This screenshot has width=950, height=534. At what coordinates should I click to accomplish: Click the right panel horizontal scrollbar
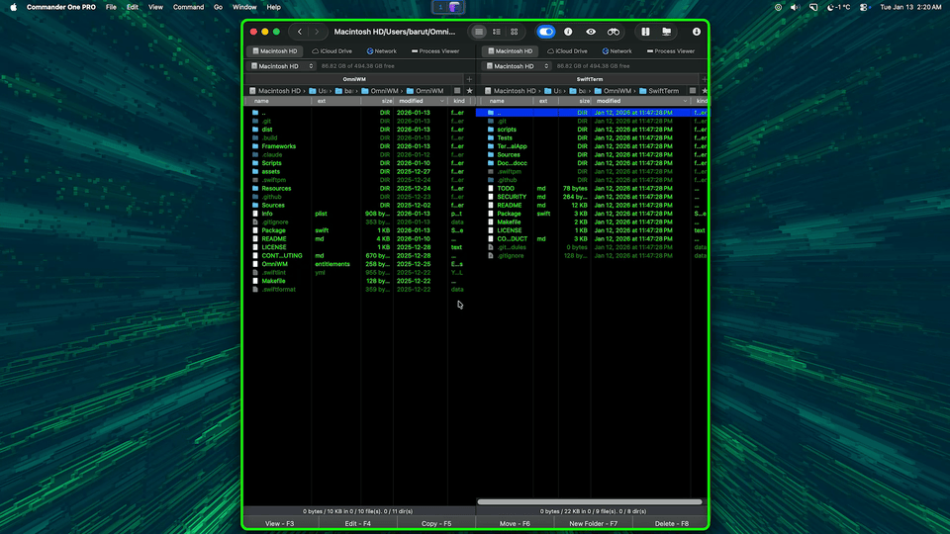pos(590,502)
